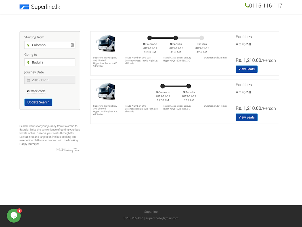
Task: Click the 'Duration : 6 h 11 min' text
Action: pos(215,106)
